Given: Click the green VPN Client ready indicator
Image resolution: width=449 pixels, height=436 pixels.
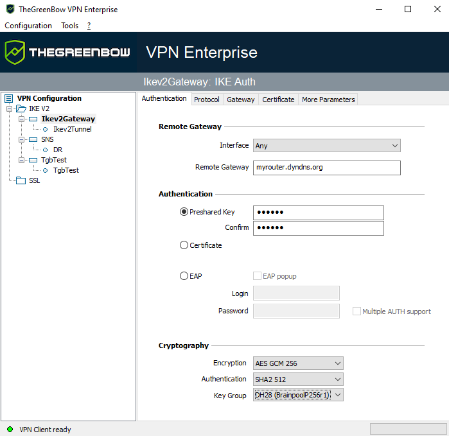Looking at the screenshot, I should [10, 429].
